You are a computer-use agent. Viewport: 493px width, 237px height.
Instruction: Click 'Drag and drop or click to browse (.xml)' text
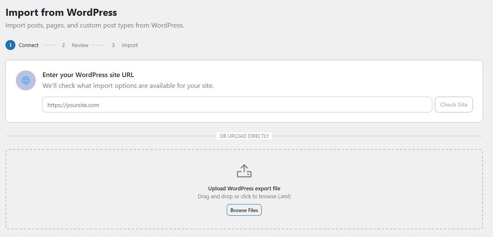point(244,197)
